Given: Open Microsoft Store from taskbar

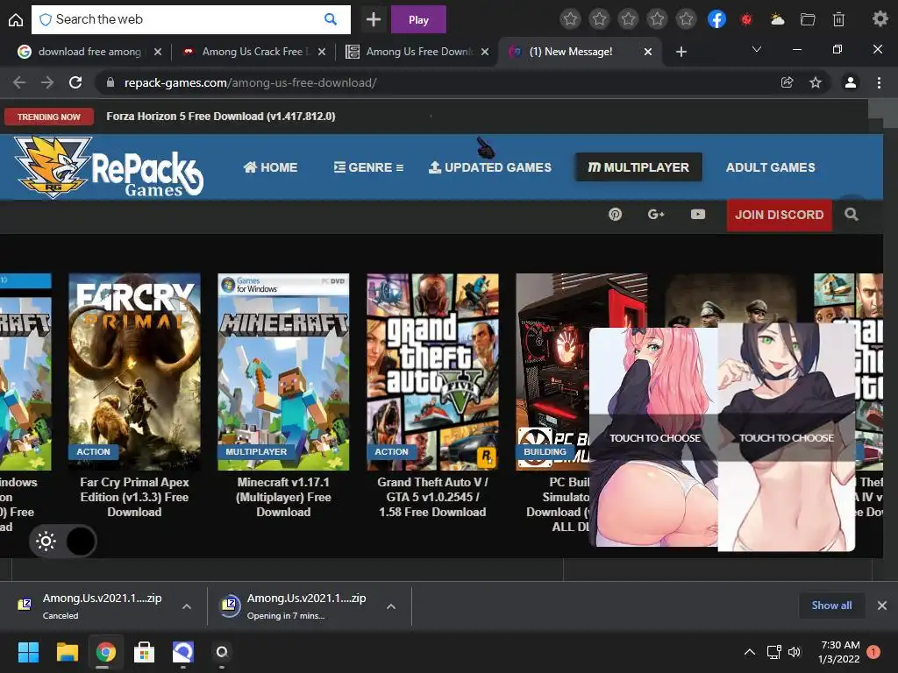Looking at the screenshot, I should [x=144, y=652].
